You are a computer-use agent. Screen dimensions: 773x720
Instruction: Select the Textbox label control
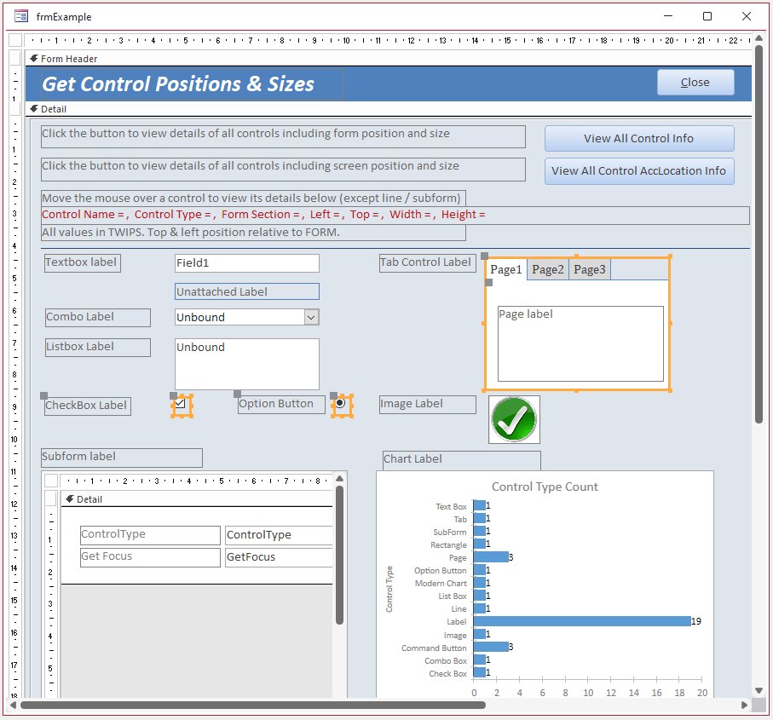[x=83, y=262]
